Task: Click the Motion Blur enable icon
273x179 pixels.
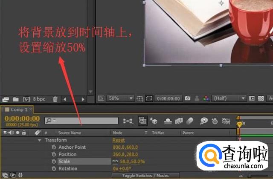Action: point(190,121)
